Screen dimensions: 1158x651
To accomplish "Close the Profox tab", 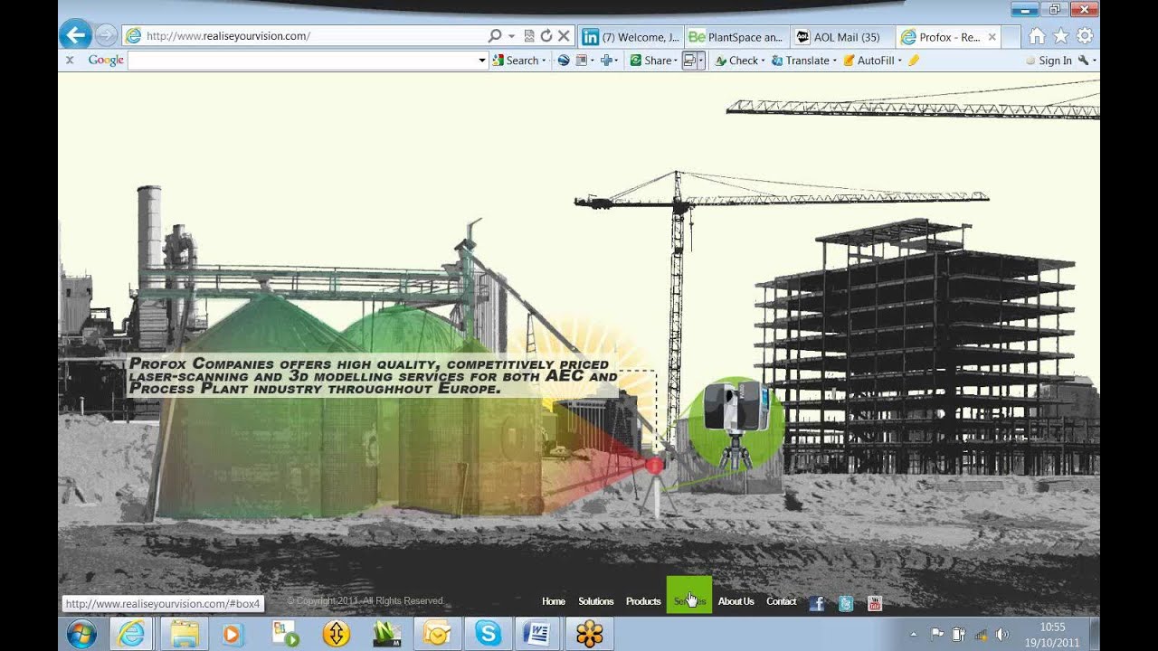I will click(992, 37).
